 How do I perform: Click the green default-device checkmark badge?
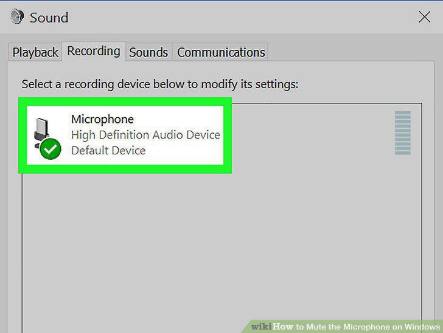[51, 149]
